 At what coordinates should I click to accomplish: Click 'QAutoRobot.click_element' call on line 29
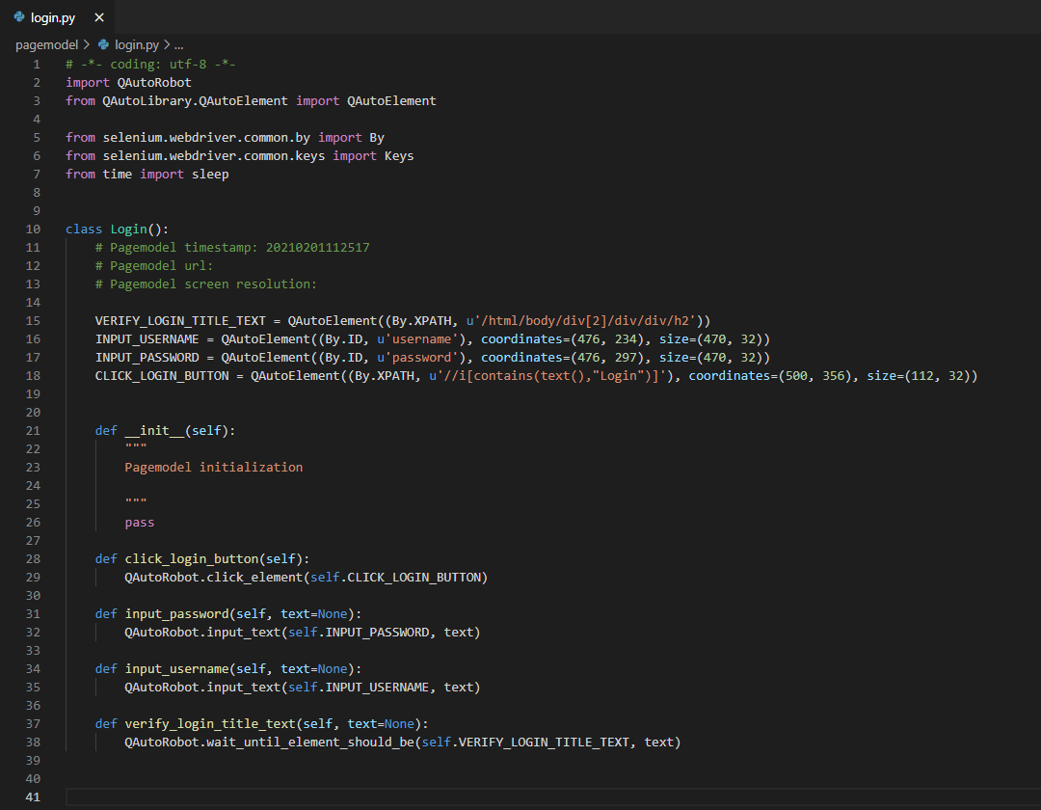pos(214,578)
